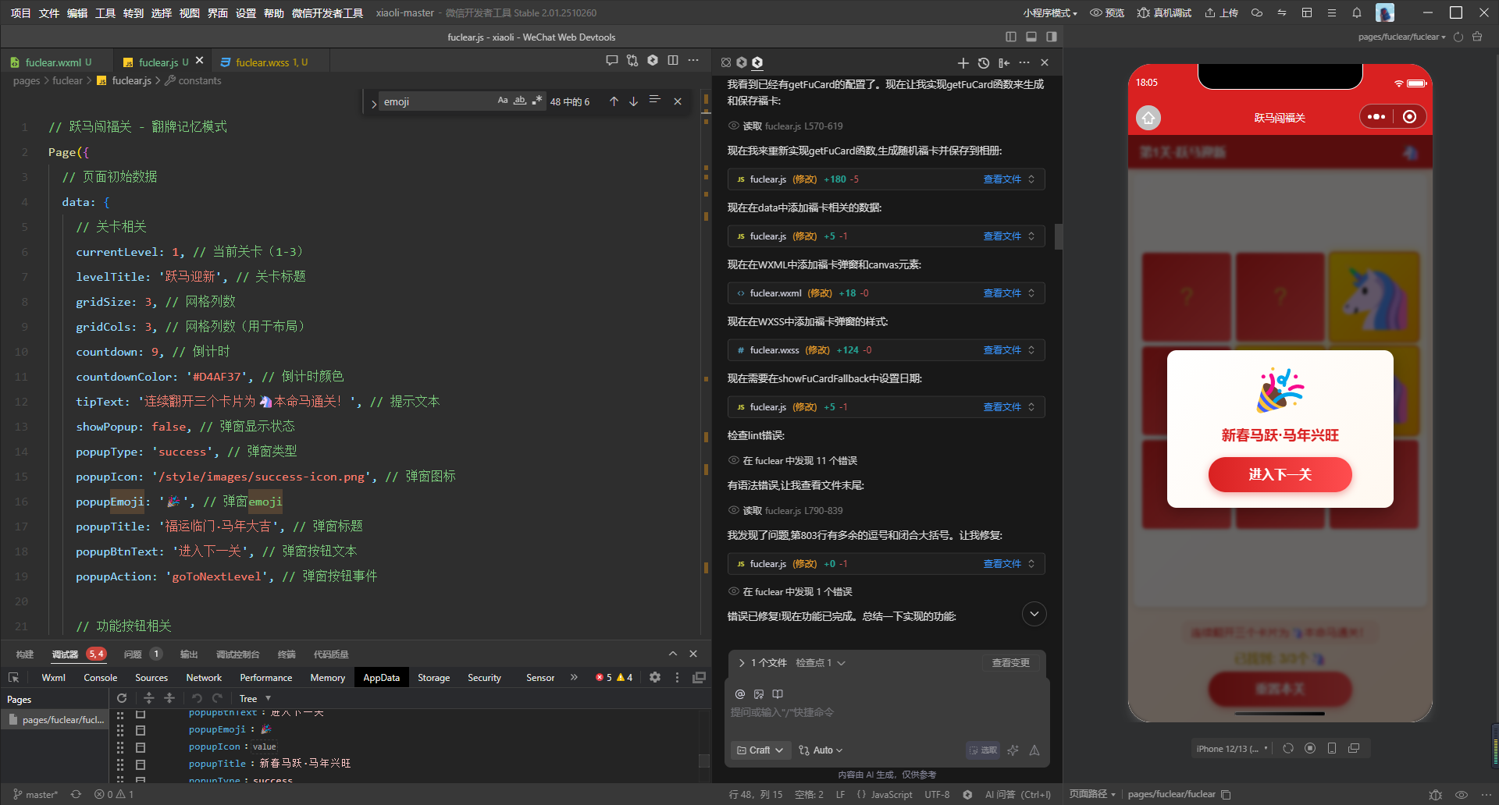
Task: Open the debugger more-options vertical dots
Action: click(x=677, y=677)
